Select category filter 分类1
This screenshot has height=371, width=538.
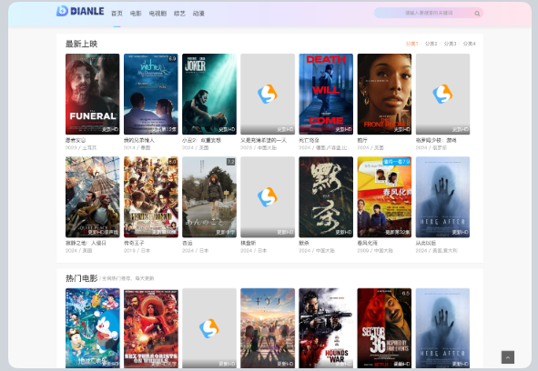coord(411,44)
